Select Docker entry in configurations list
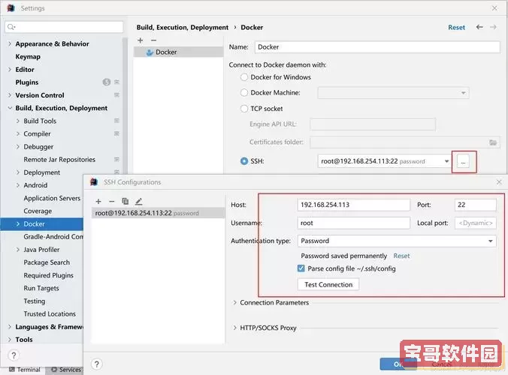 [x=179, y=52]
